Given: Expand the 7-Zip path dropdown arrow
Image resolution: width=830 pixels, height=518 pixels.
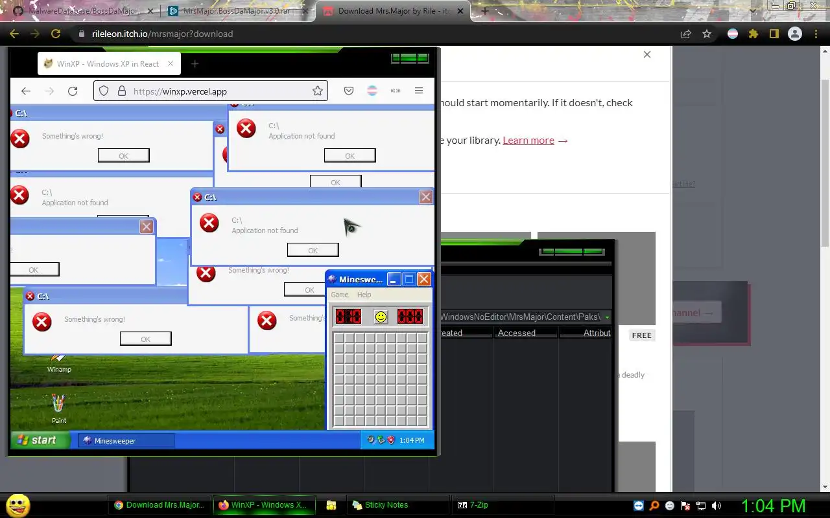Looking at the screenshot, I should click(x=607, y=317).
